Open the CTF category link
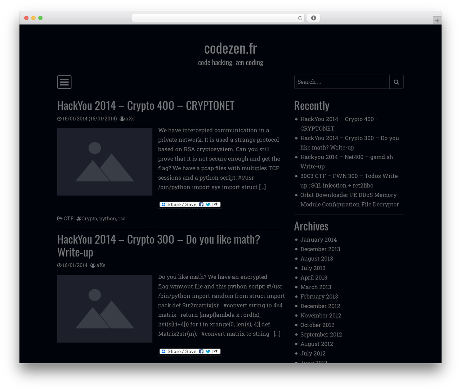Viewport: 461px width, 391px height. 68,219
